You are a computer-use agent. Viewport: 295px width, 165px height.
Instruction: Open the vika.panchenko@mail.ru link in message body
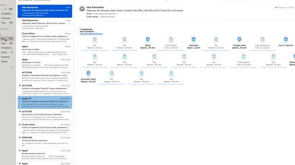[x=91, y=34]
